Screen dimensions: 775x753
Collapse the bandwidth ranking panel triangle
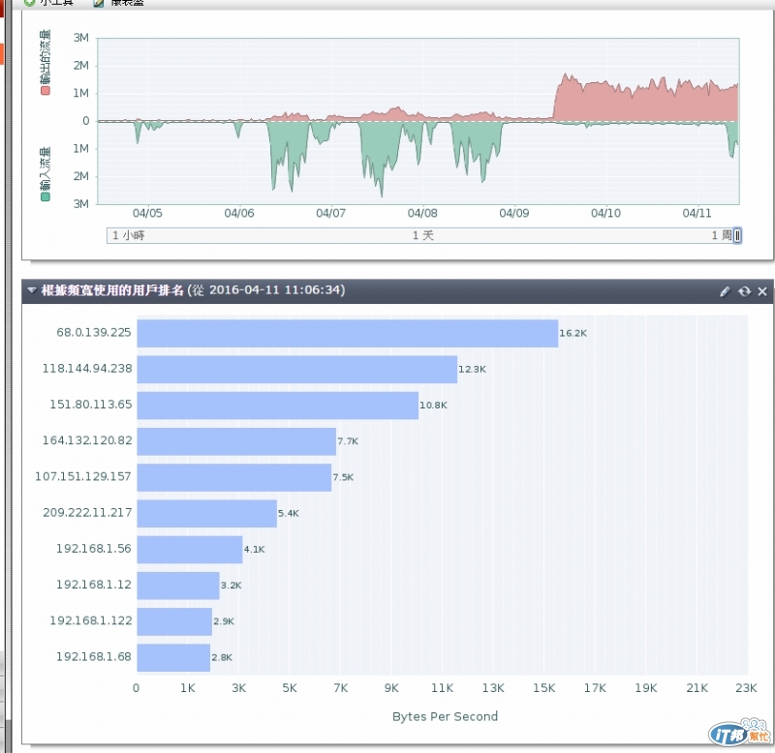click(x=32, y=290)
